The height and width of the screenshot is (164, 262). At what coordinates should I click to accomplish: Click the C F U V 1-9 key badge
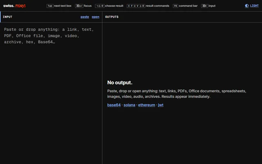[x=136, y=6]
